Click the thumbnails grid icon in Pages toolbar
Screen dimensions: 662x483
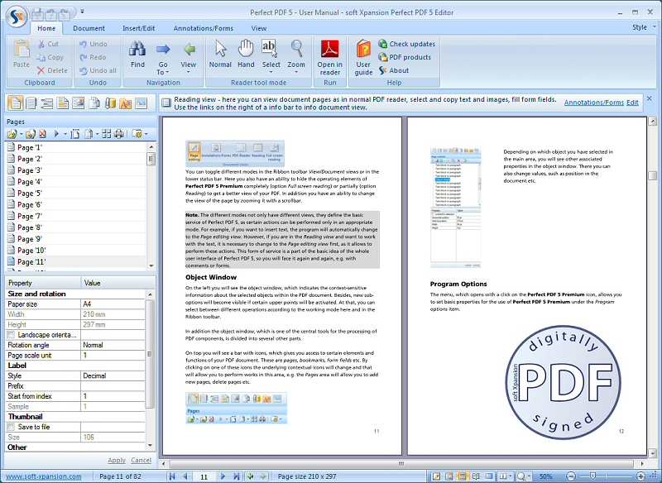[107, 134]
